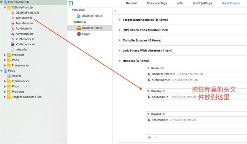Select TestMode.h in the file navigator
This screenshot has width=247, height=144.
(x=24, y=18)
